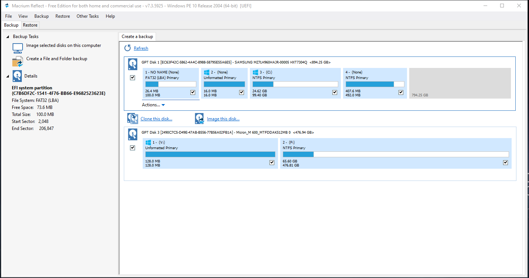Image resolution: width=529 pixels, height=278 pixels.
Task: Click the Macrium Reflect title bar app icon
Action: click(7, 6)
